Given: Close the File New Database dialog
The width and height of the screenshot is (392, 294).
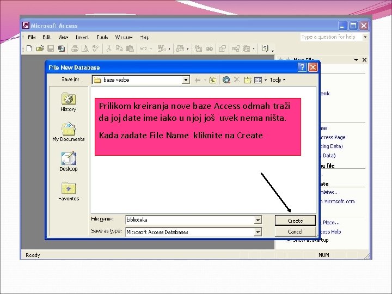Looking at the screenshot, I should click(x=313, y=67).
